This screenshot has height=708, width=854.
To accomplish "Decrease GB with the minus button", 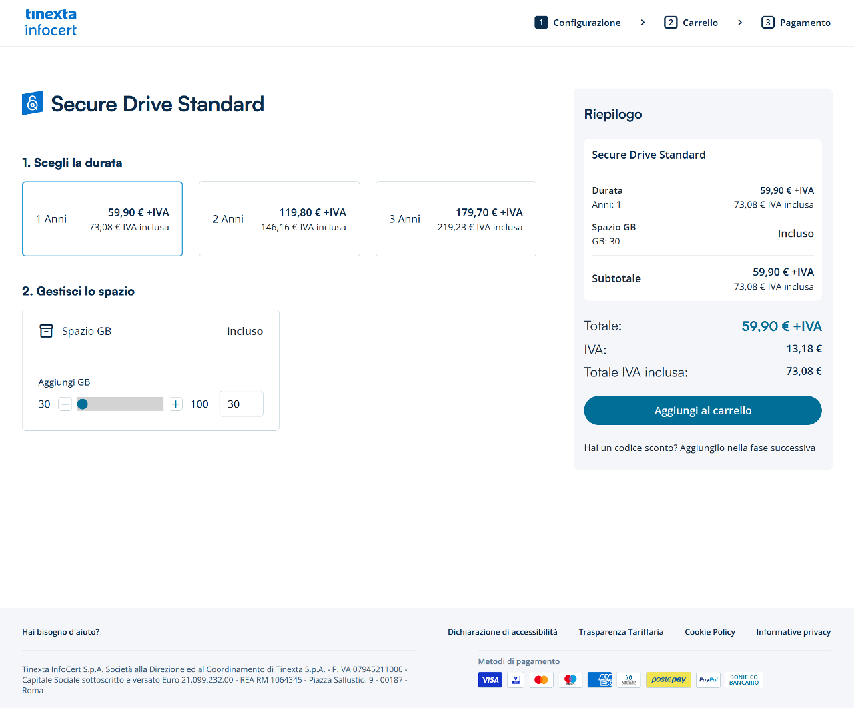I will 65,404.
